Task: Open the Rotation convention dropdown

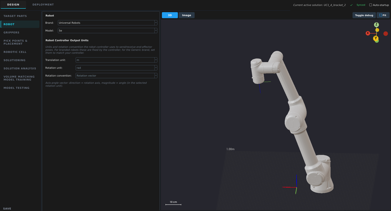Action: [116, 76]
